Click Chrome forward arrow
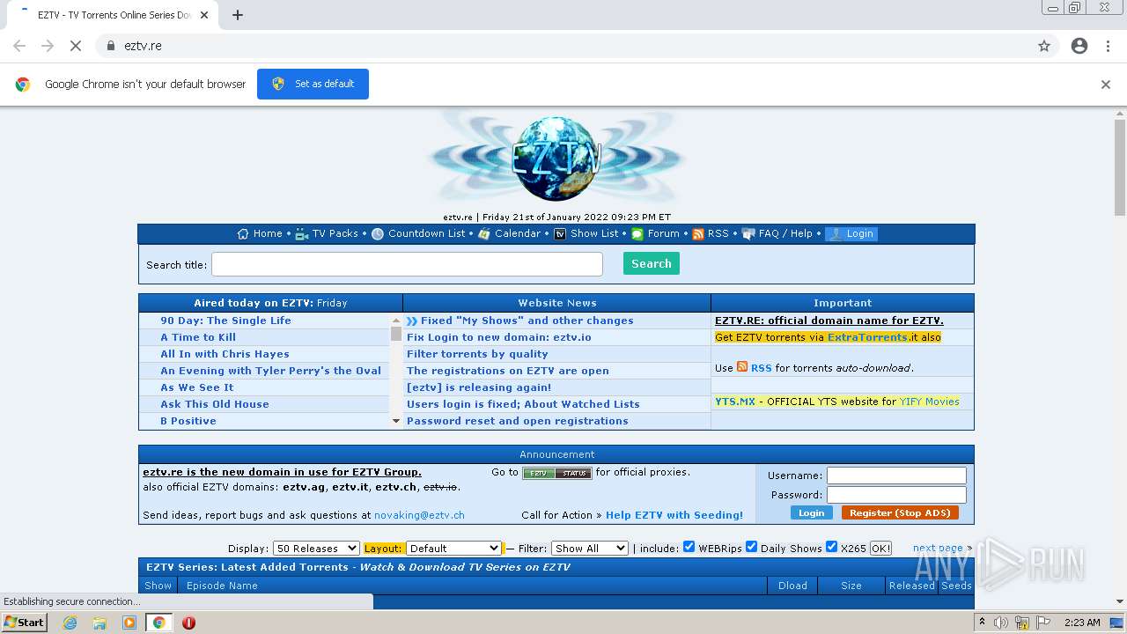 48,46
